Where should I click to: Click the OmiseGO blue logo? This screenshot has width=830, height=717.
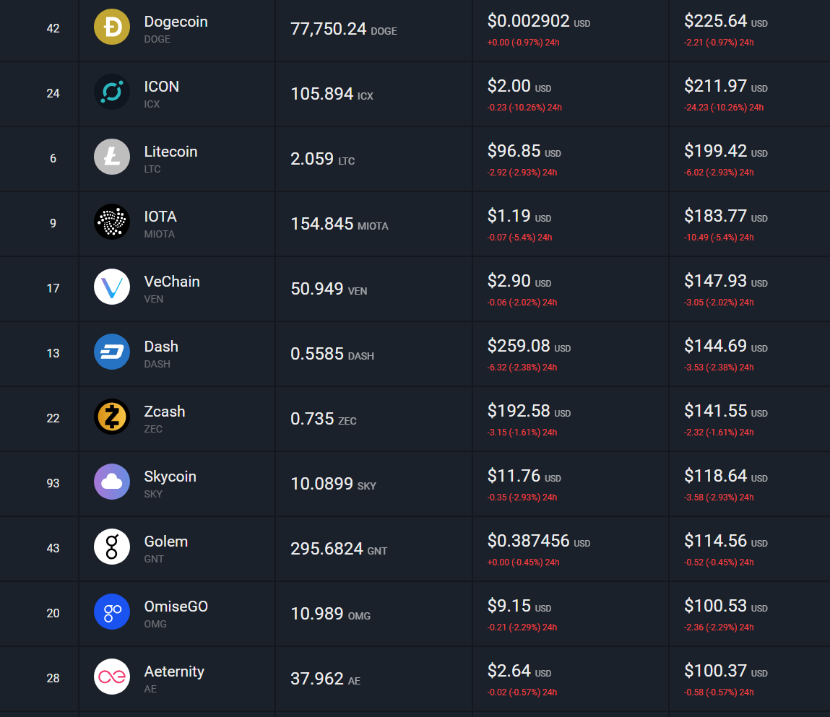pos(112,612)
